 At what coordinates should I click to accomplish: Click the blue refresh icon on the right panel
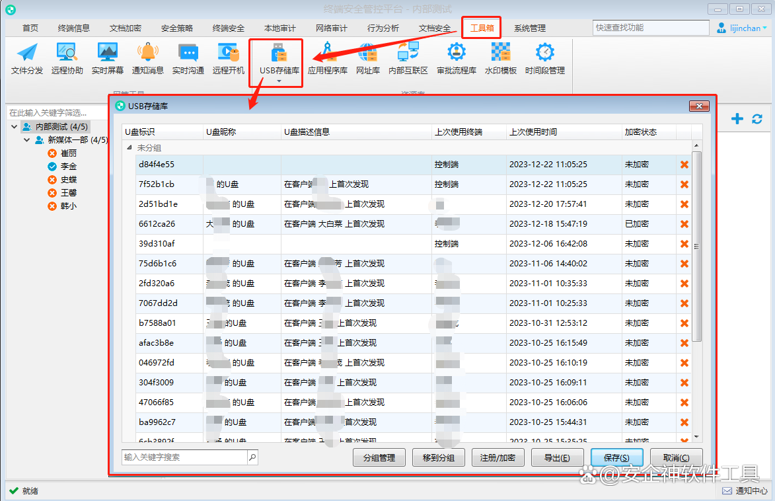[x=757, y=118]
